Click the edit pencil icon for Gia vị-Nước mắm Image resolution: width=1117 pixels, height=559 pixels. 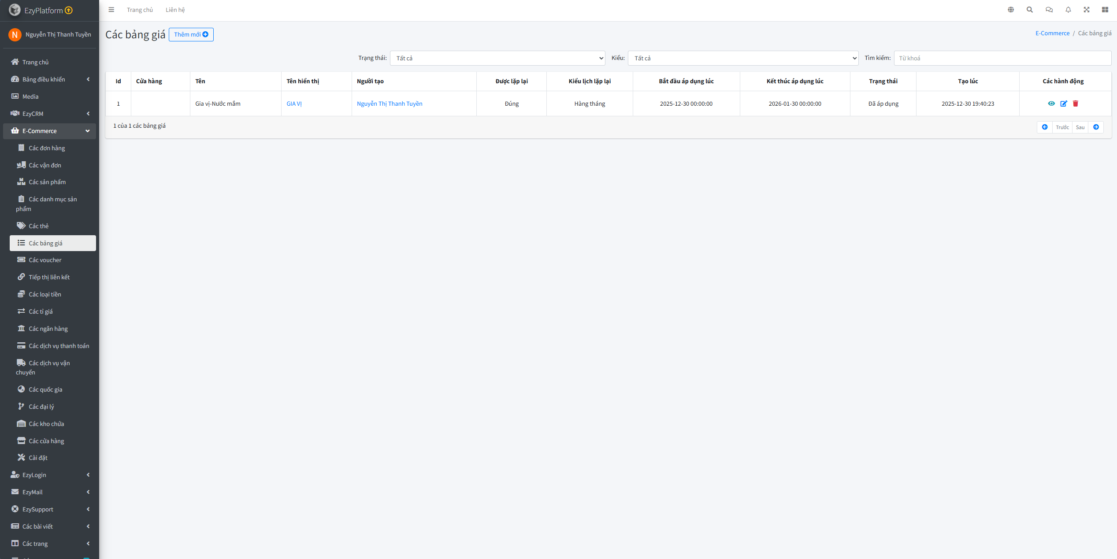click(x=1064, y=104)
